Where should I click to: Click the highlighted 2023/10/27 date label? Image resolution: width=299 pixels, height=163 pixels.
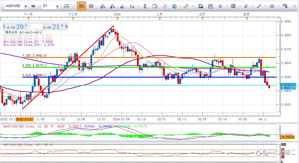[25, 119]
